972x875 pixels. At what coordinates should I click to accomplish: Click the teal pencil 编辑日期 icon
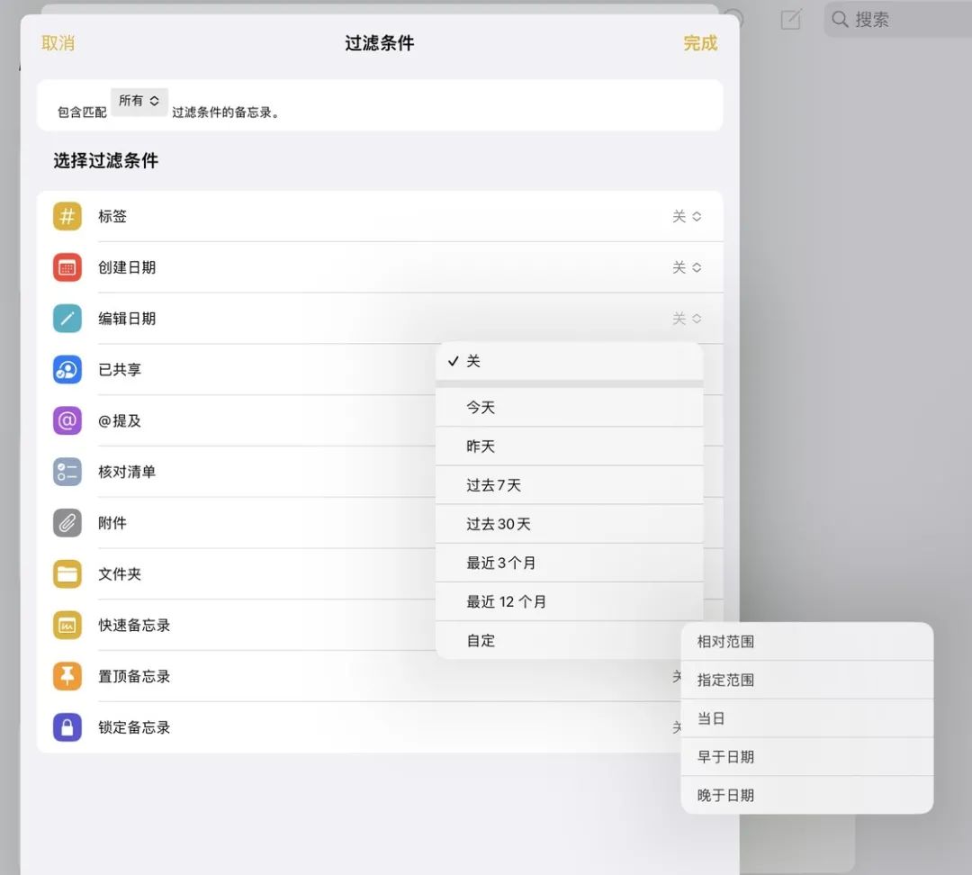[x=67, y=318]
